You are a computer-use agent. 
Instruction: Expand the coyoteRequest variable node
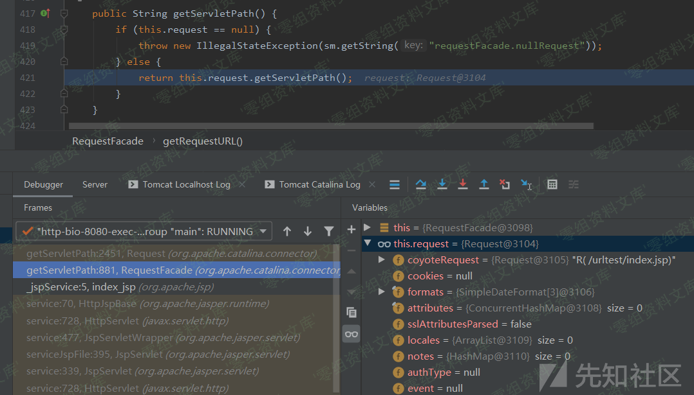[x=382, y=260]
